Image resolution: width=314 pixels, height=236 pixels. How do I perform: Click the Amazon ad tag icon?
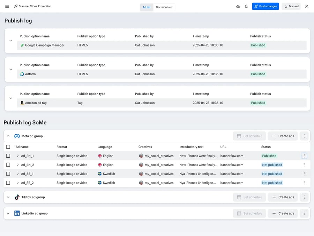pos(22,103)
